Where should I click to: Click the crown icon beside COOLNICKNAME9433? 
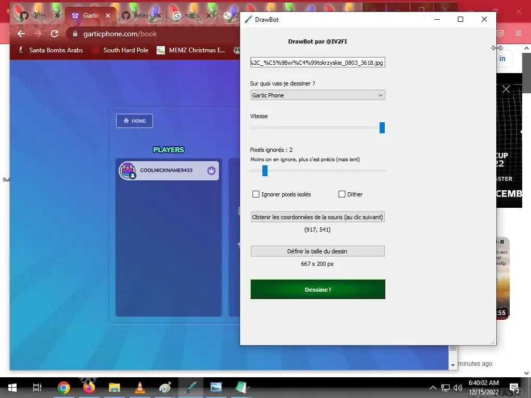pyautogui.click(x=212, y=170)
